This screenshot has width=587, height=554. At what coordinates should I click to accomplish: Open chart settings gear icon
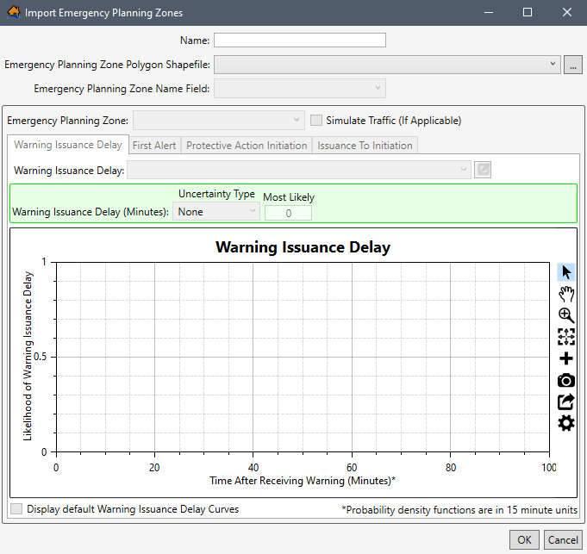point(566,423)
